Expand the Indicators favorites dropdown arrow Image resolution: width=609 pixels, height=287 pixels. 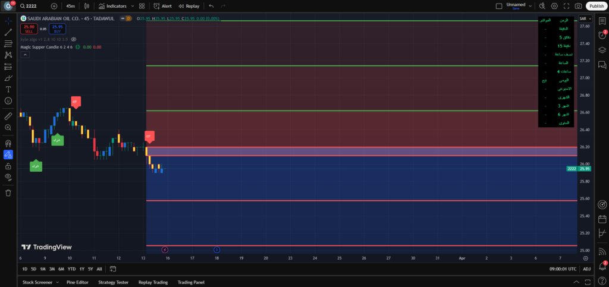pos(133,6)
